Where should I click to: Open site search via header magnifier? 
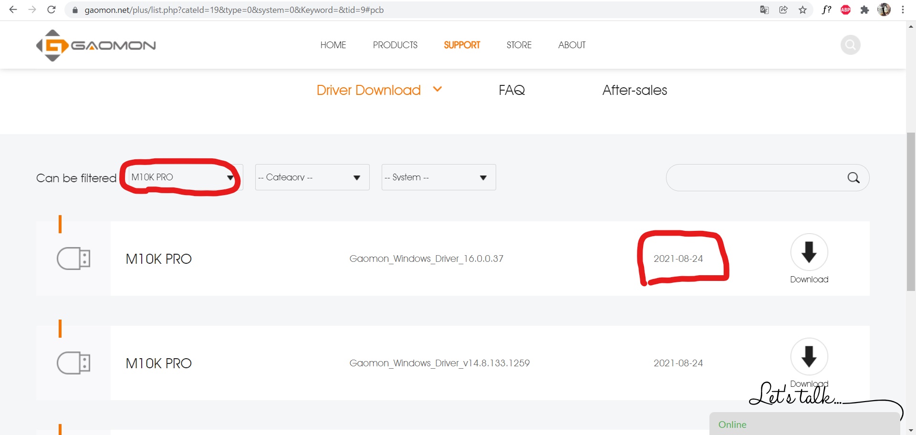(850, 45)
